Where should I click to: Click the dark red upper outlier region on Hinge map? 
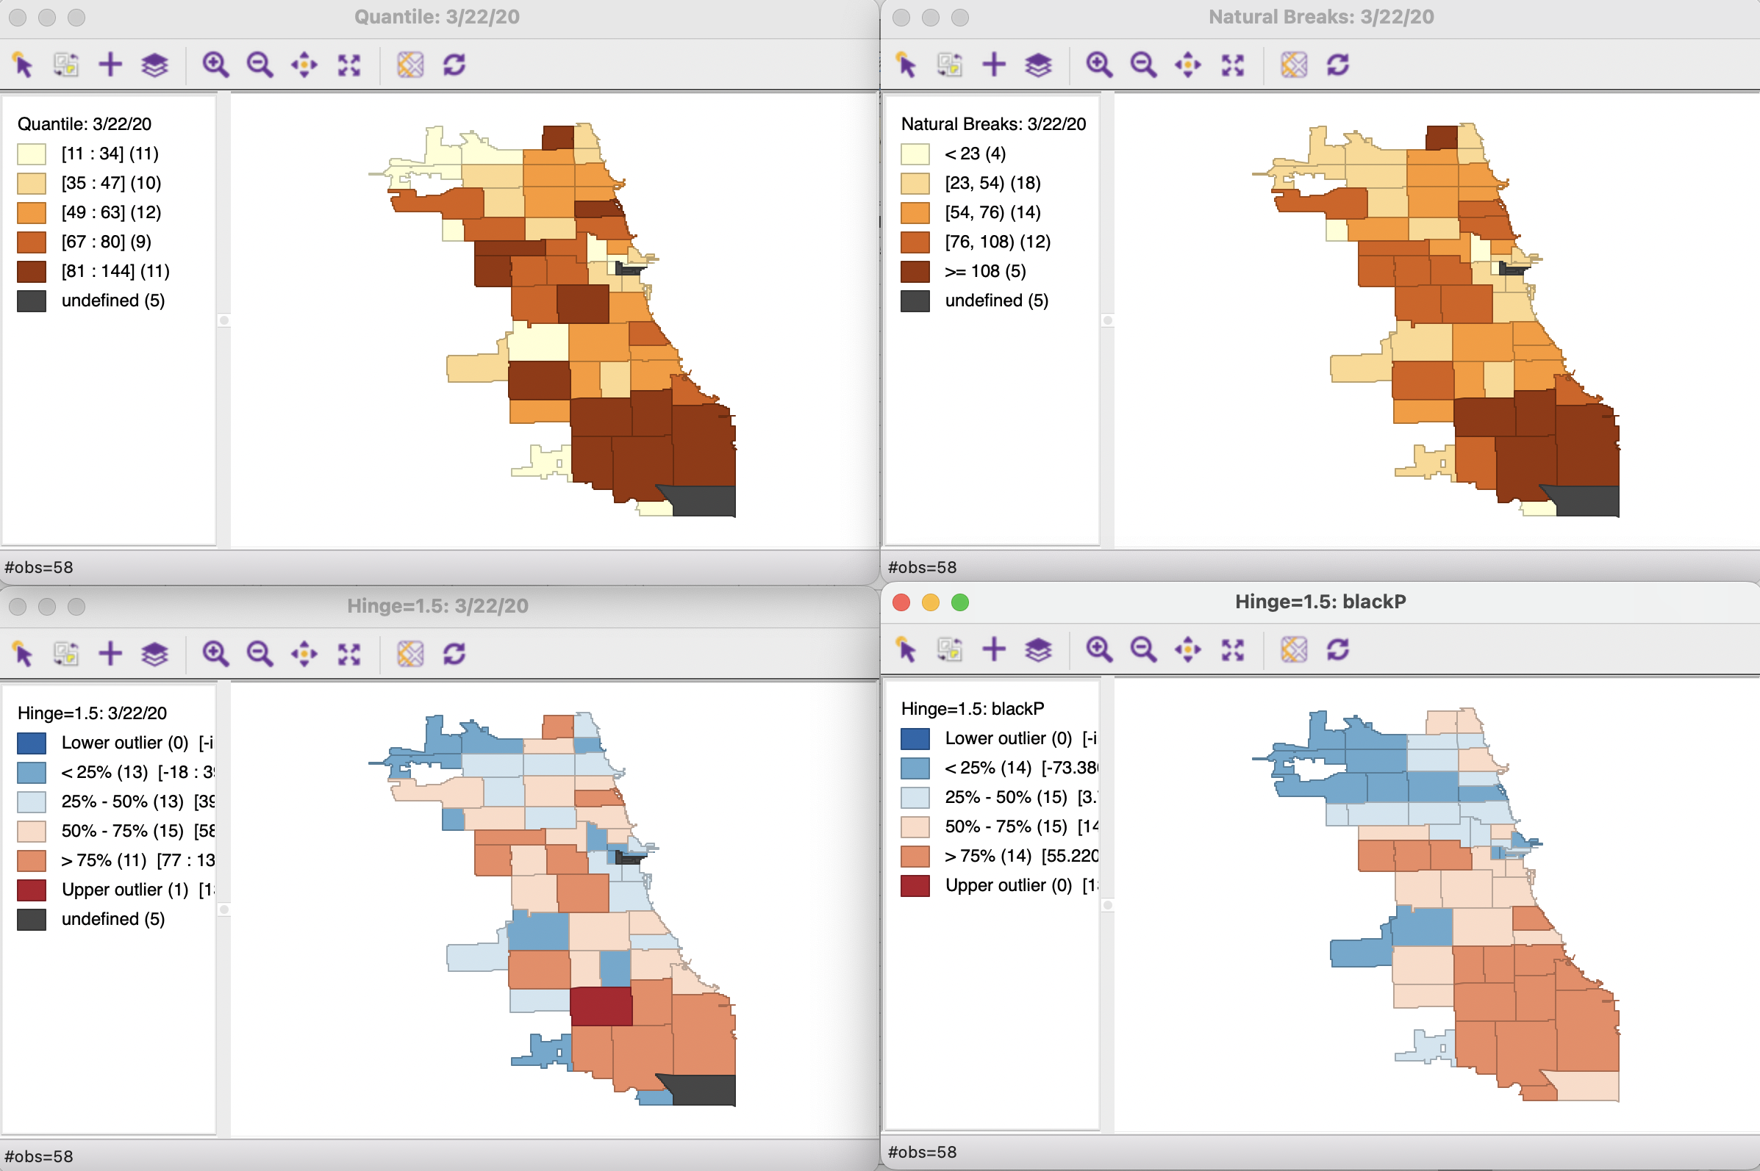coord(601,1006)
